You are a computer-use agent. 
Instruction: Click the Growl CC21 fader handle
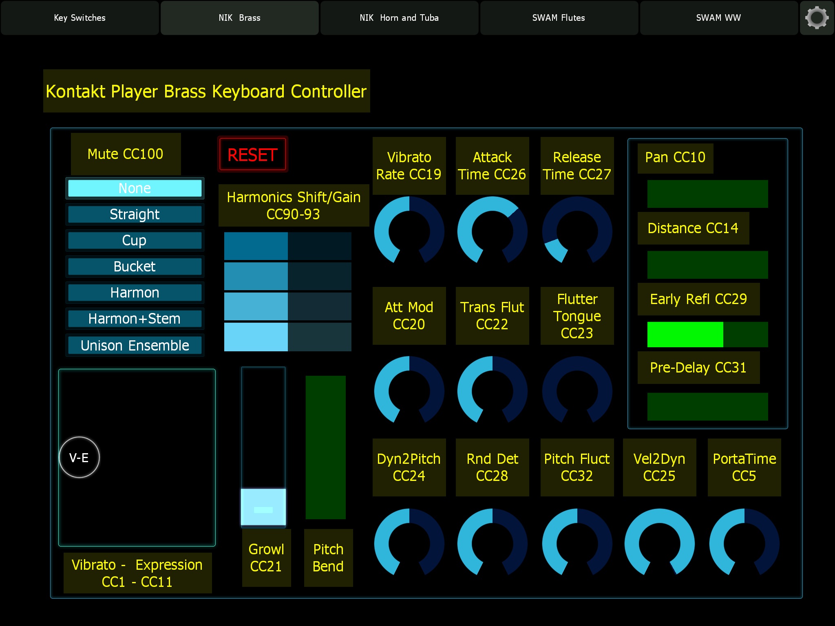(263, 507)
